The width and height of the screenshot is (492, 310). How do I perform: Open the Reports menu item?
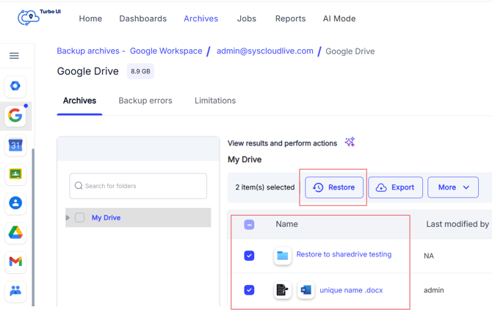[x=290, y=18]
